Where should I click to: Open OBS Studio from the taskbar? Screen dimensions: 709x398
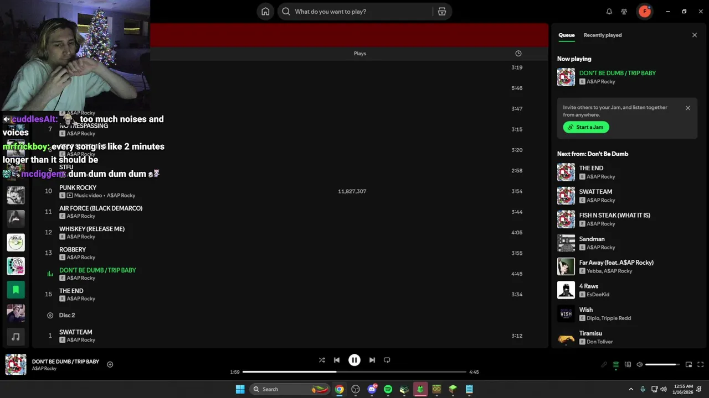point(356,389)
